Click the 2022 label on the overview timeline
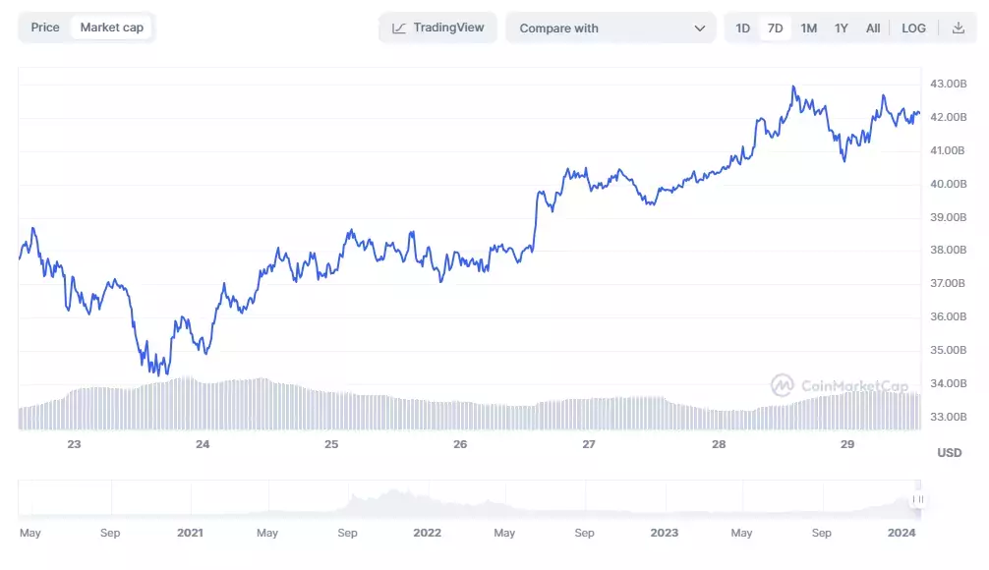 click(x=427, y=533)
